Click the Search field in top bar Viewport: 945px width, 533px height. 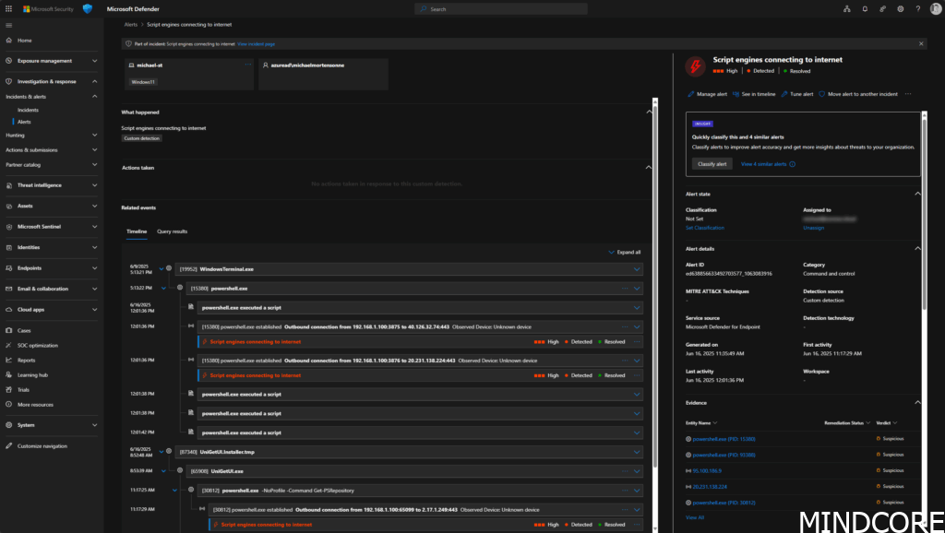(501, 9)
